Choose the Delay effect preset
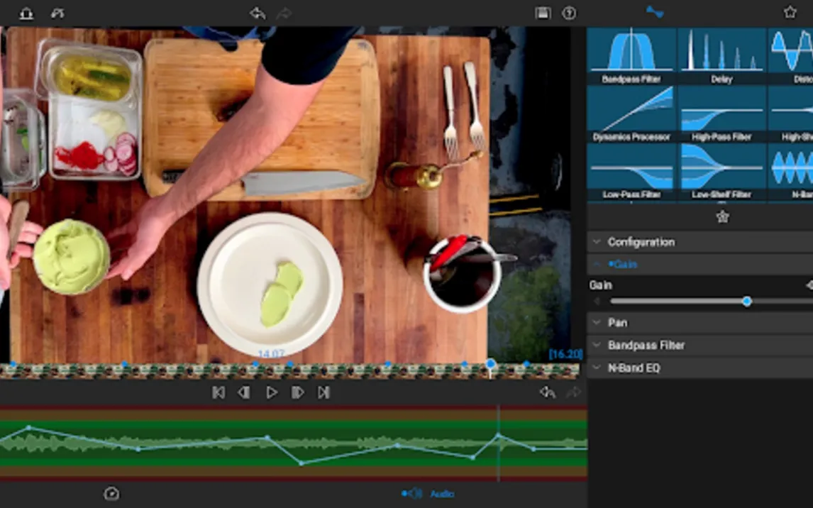 tap(721, 55)
